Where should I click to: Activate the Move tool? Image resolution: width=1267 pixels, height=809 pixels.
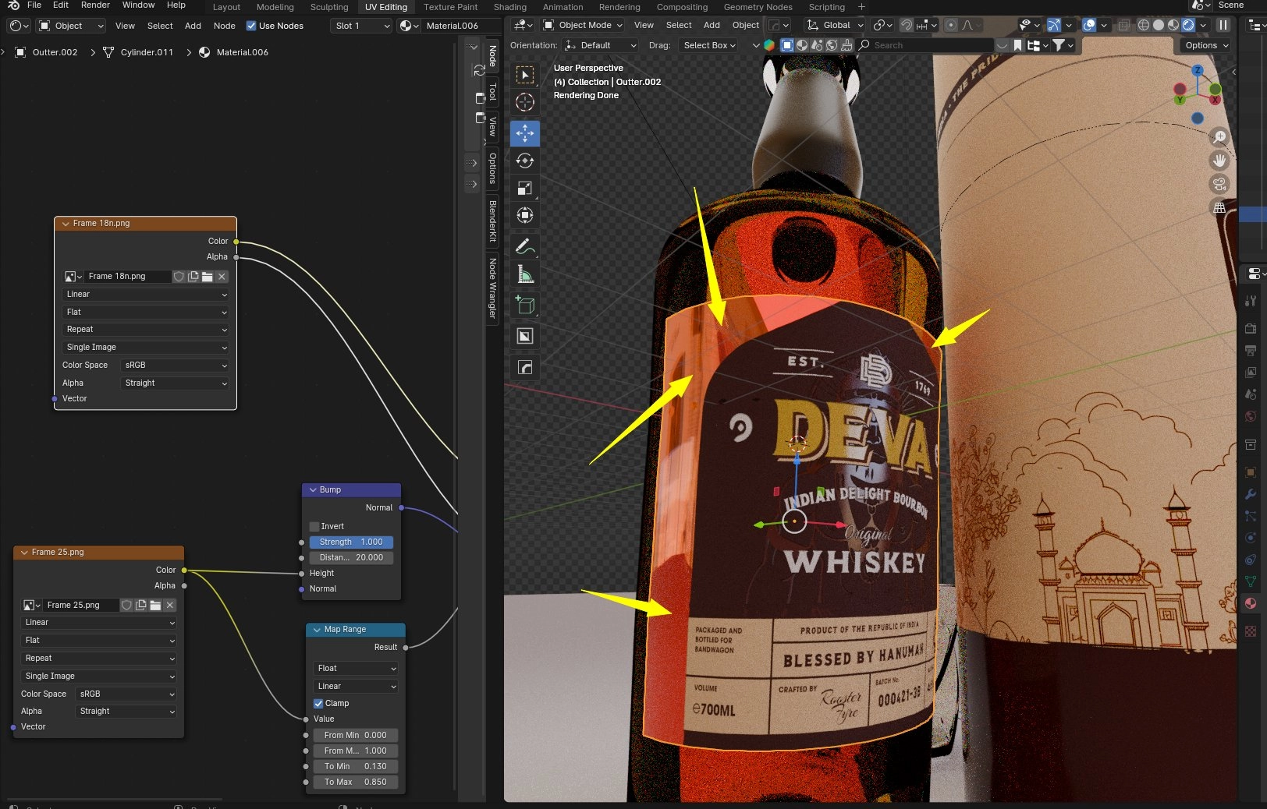pyautogui.click(x=525, y=133)
